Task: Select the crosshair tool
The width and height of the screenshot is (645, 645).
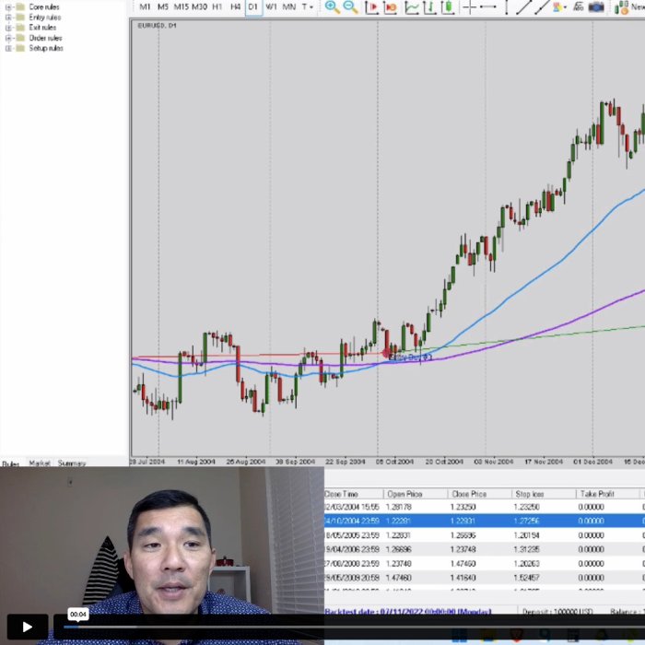Action: 469,6
